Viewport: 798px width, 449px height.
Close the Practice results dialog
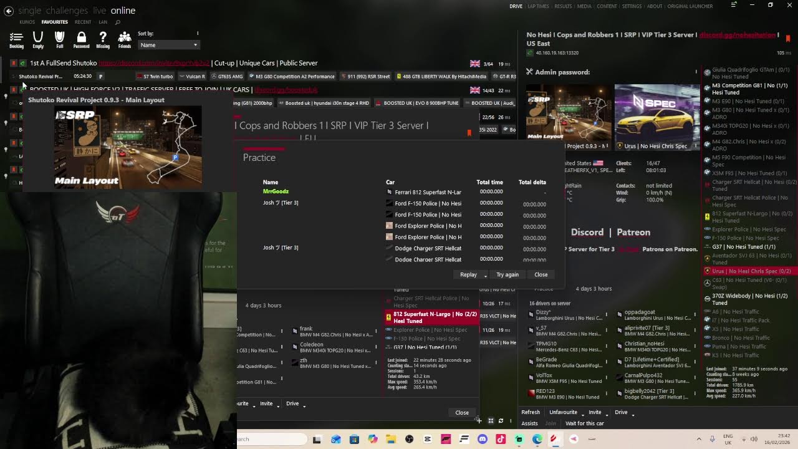[541, 275]
